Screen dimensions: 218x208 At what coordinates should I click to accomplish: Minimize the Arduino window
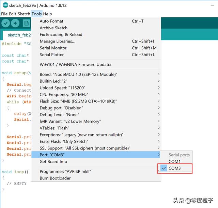point(213,5)
